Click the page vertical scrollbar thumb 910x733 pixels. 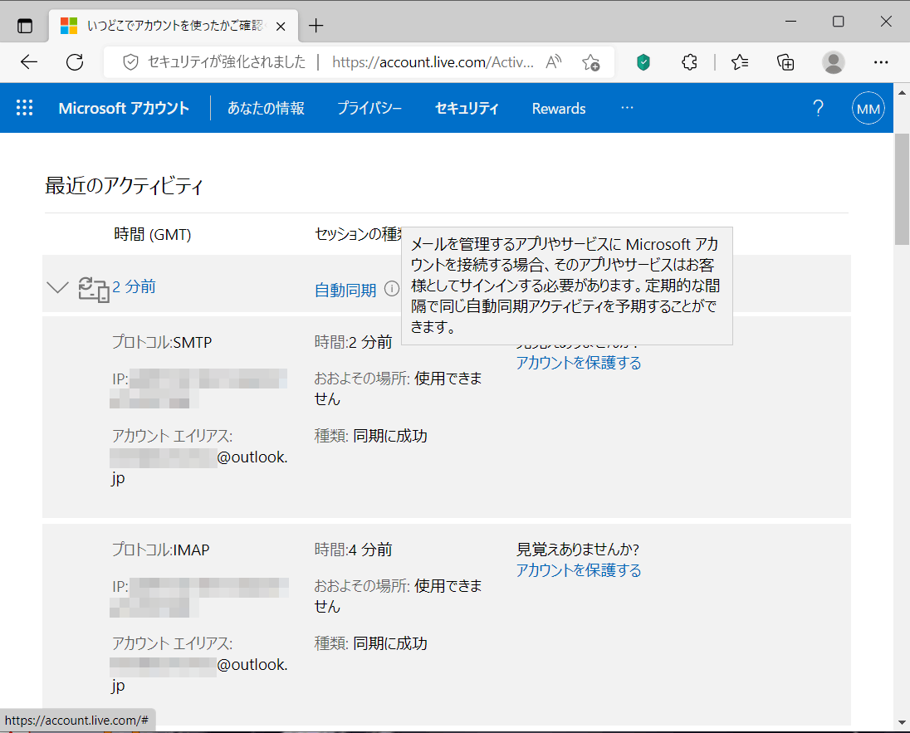[902, 189]
